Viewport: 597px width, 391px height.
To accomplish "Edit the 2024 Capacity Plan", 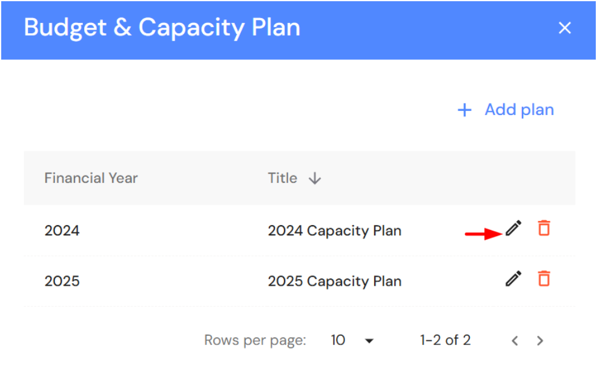I will 513,229.
